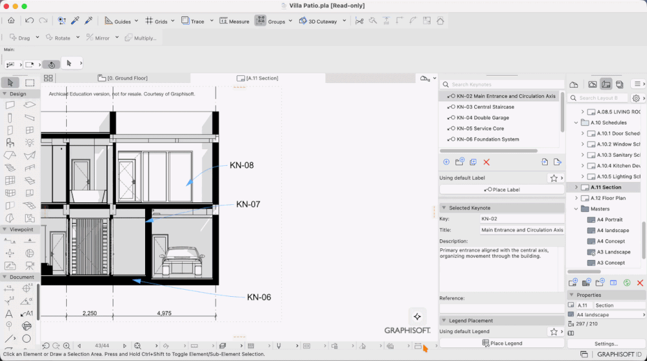Click the Search Keynotes field
The width and height of the screenshot is (647, 361).
[x=502, y=84]
